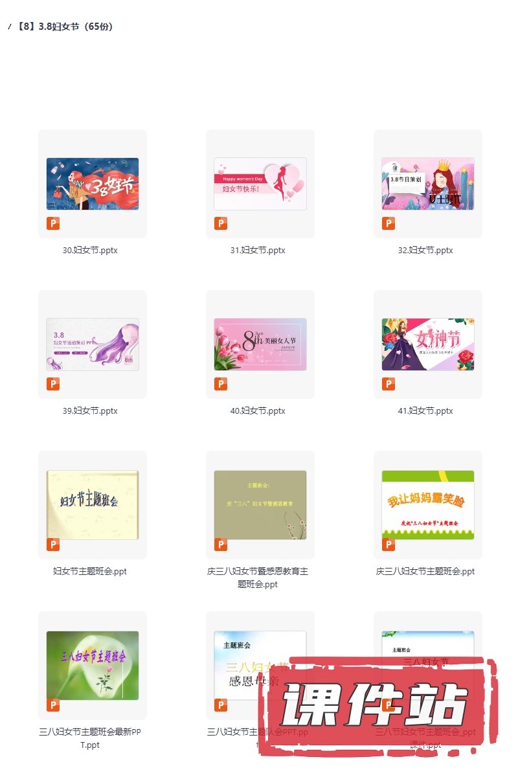Click the PowerPoint icon on 妇女节主题班会.ppt
Image resolution: width=518 pixels, height=777 pixels.
[x=53, y=545]
